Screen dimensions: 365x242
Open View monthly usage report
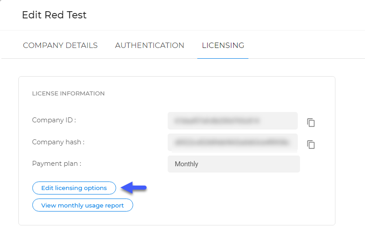pyautogui.click(x=83, y=205)
